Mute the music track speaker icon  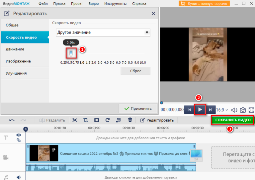19,177
